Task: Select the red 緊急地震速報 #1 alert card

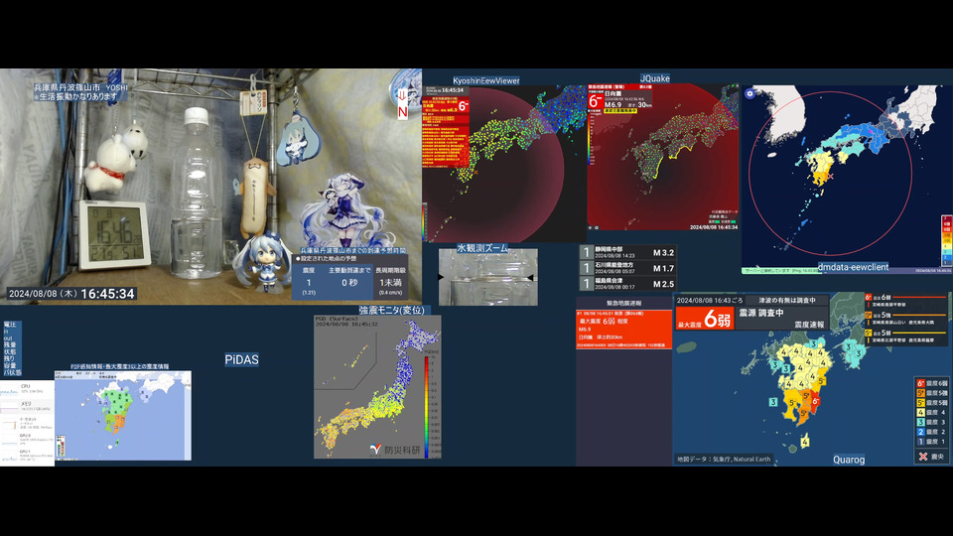Action: click(623, 330)
